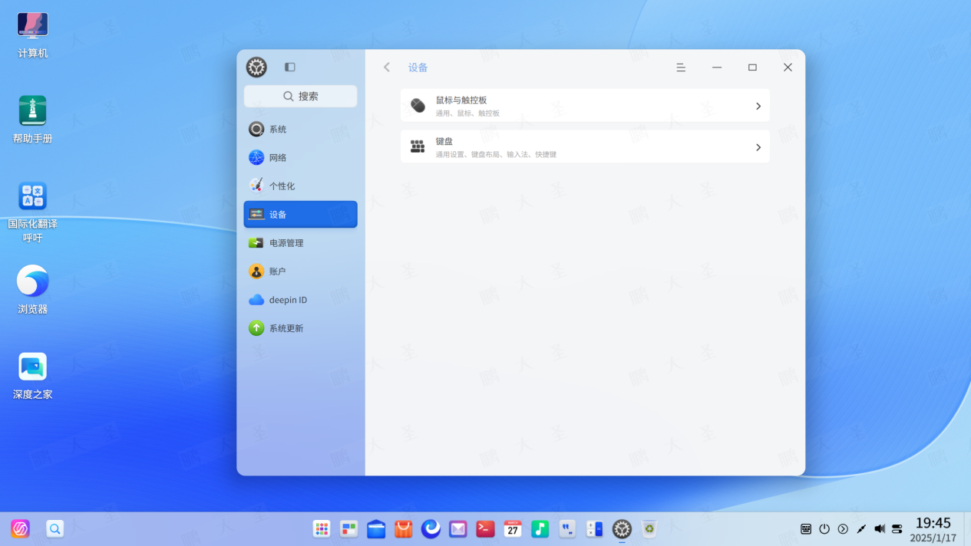This screenshot has width=971, height=546.
Task: Select the 设备 sidebar entry
Action: (x=300, y=214)
